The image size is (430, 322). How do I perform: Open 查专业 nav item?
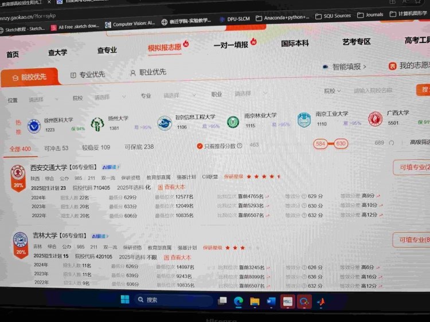107,50
